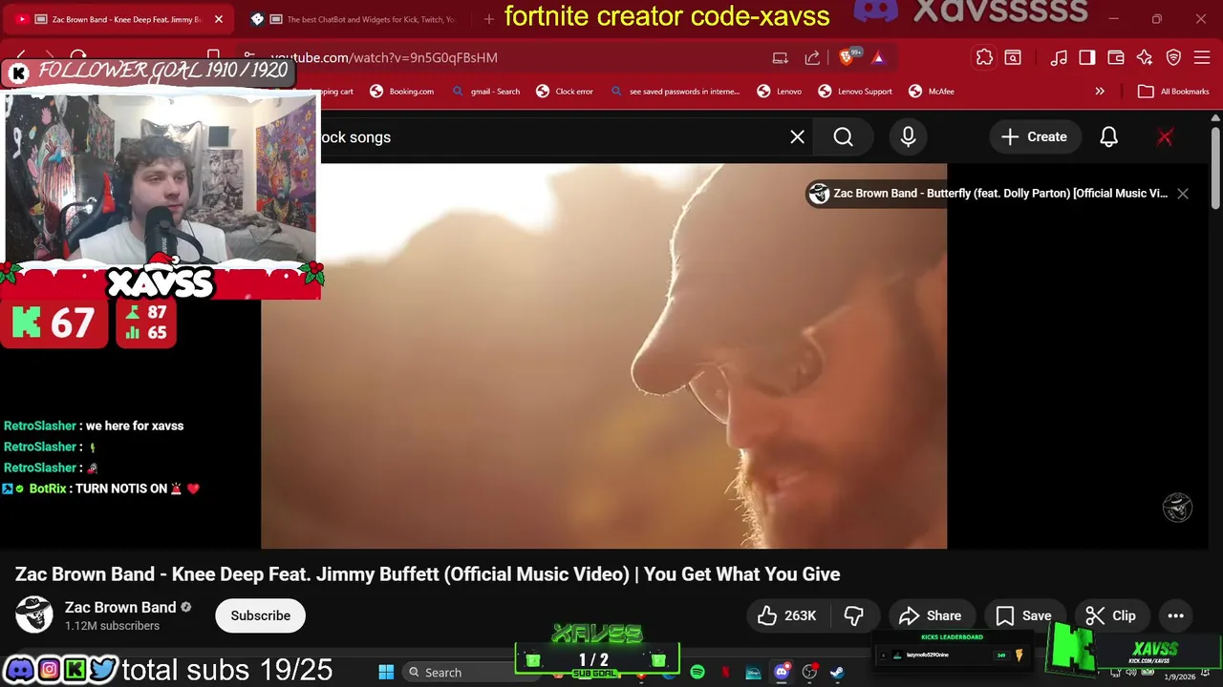The width and height of the screenshot is (1223, 687).
Task: Click the video player area
Action: (604, 356)
